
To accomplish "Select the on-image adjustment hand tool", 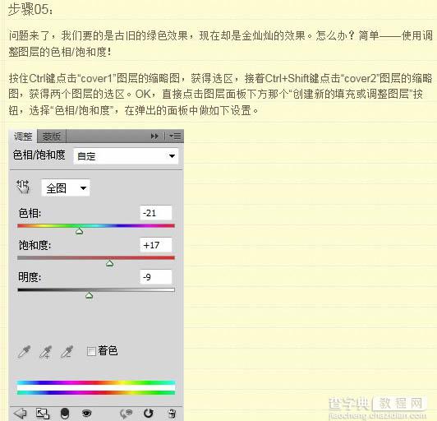I will 23,187.
